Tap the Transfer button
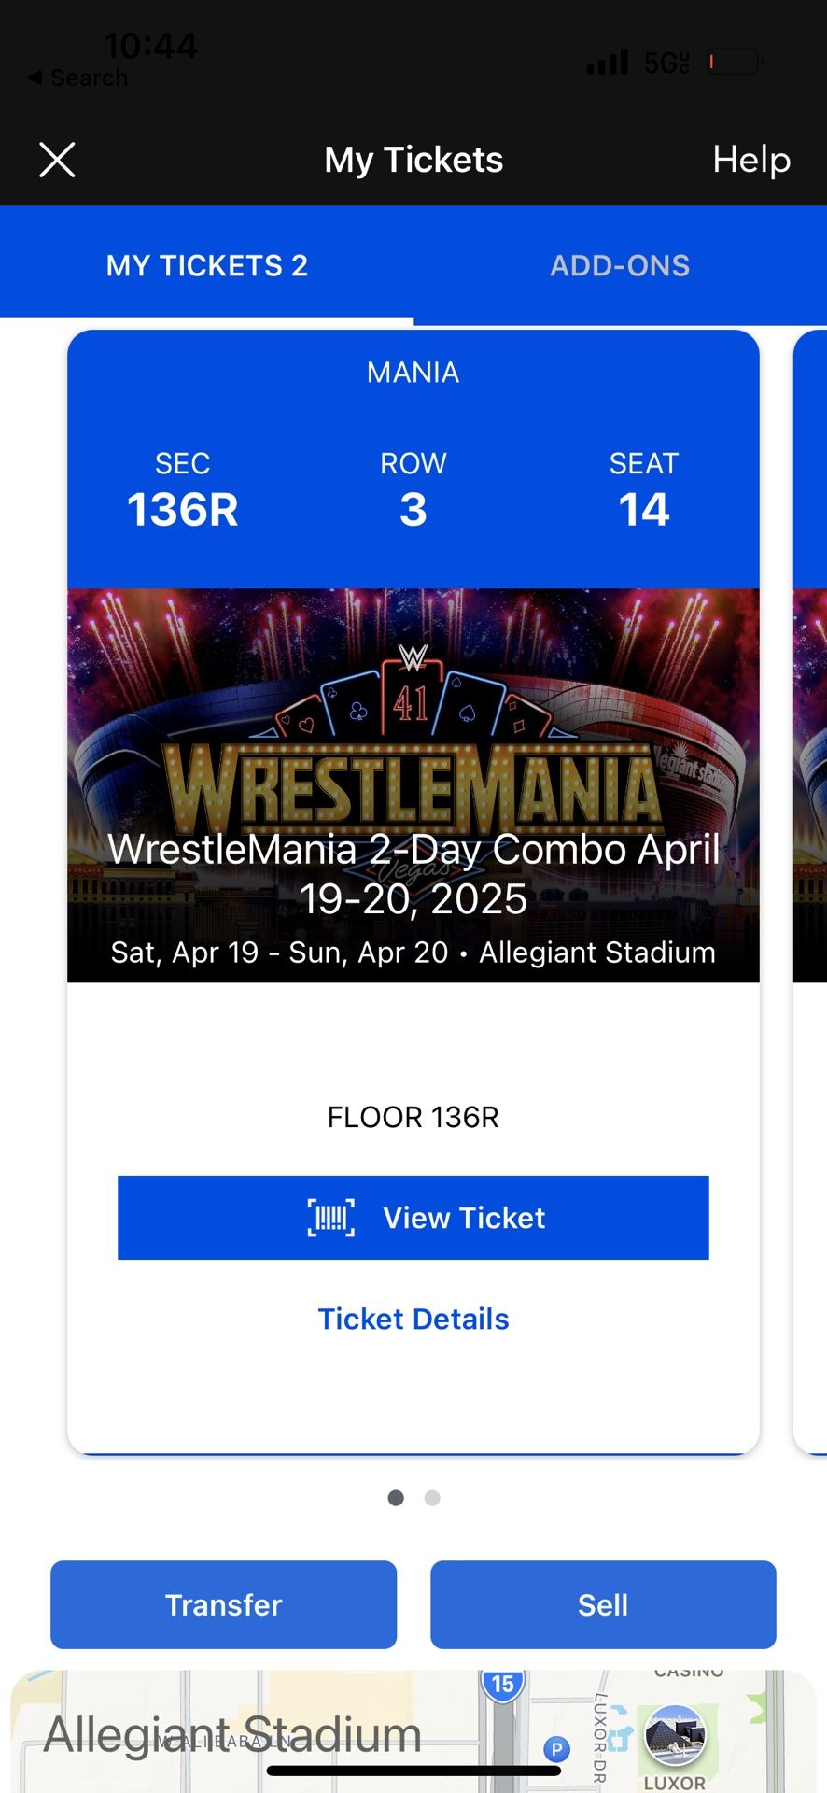 223,1604
